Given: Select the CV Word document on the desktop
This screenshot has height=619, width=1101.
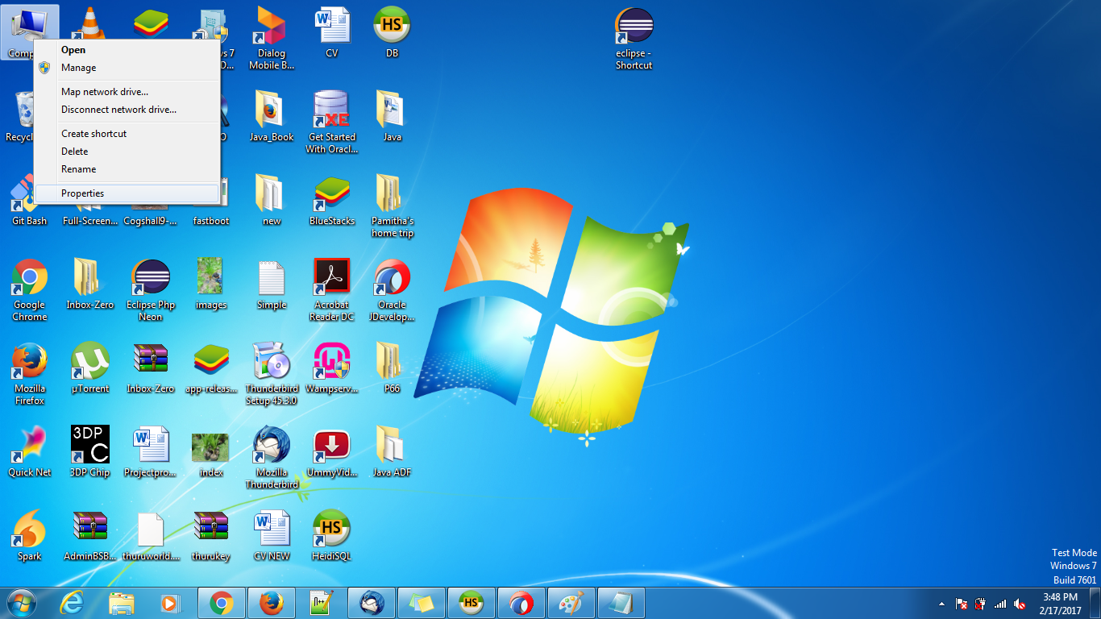Looking at the screenshot, I should point(332,32).
